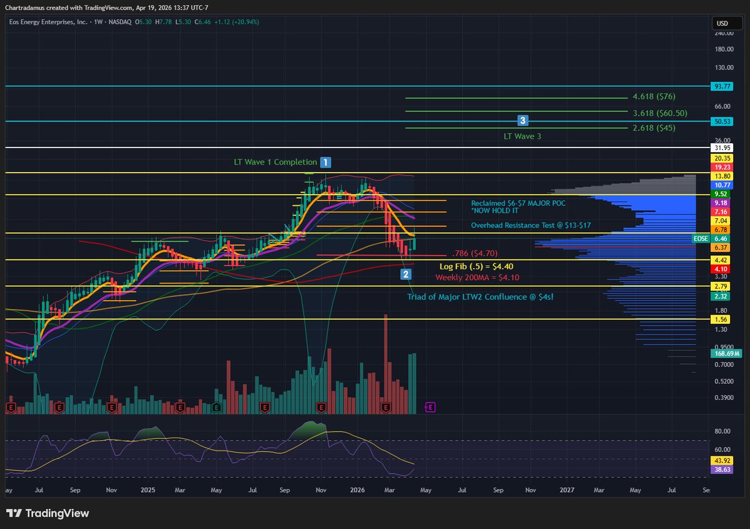750x529 pixels.
Task: Select the 4.618 ($76) fib label
Action: click(x=654, y=97)
